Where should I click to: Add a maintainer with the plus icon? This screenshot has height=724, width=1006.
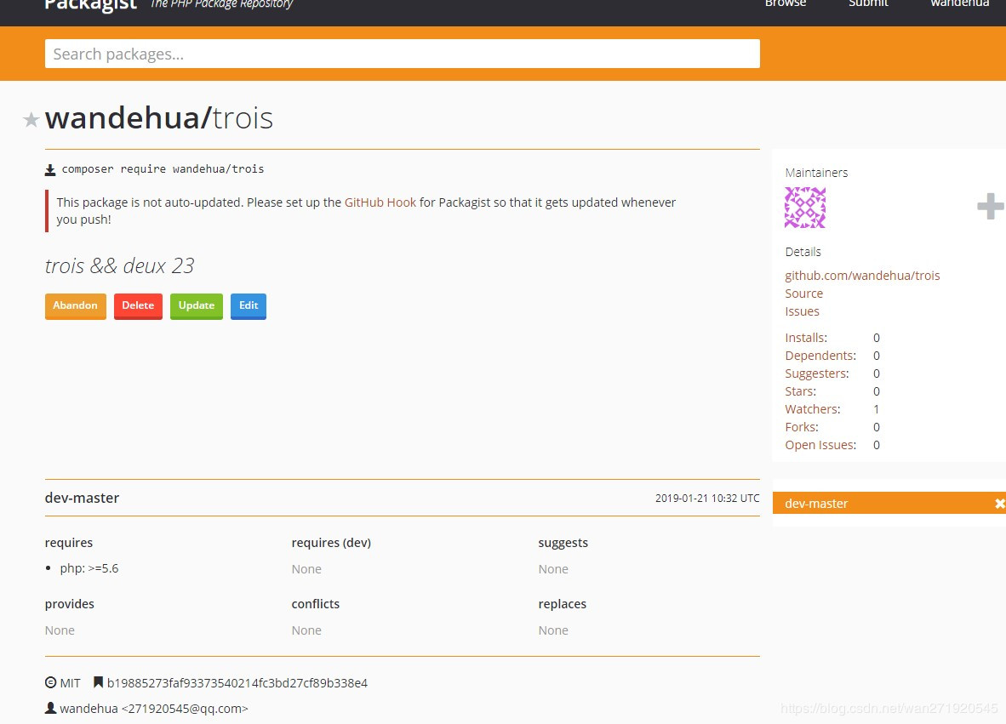[990, 207]
